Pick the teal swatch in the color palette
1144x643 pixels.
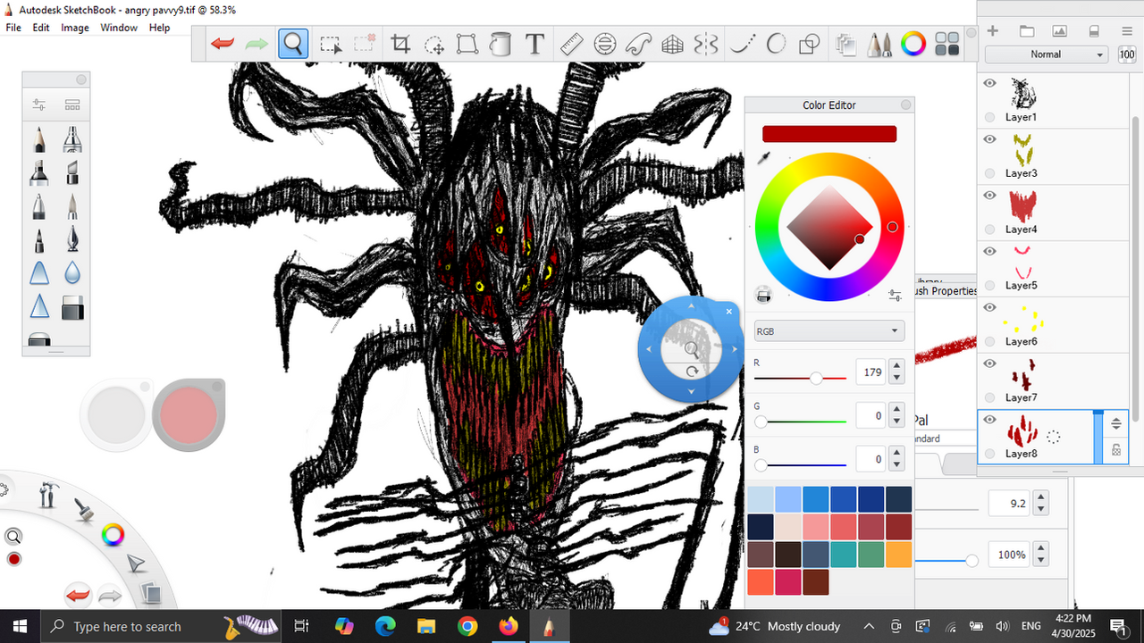[844, 555]
